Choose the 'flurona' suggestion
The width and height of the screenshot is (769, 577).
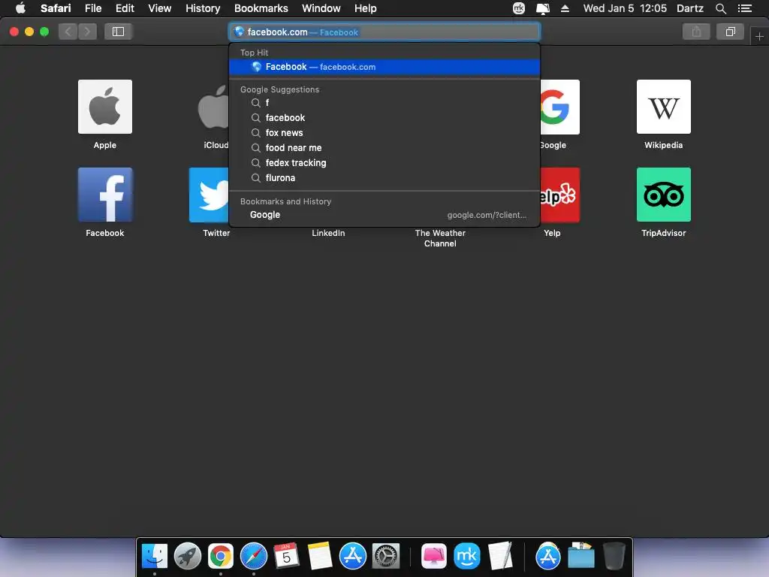pyautogui.click(x=384, y=178)
